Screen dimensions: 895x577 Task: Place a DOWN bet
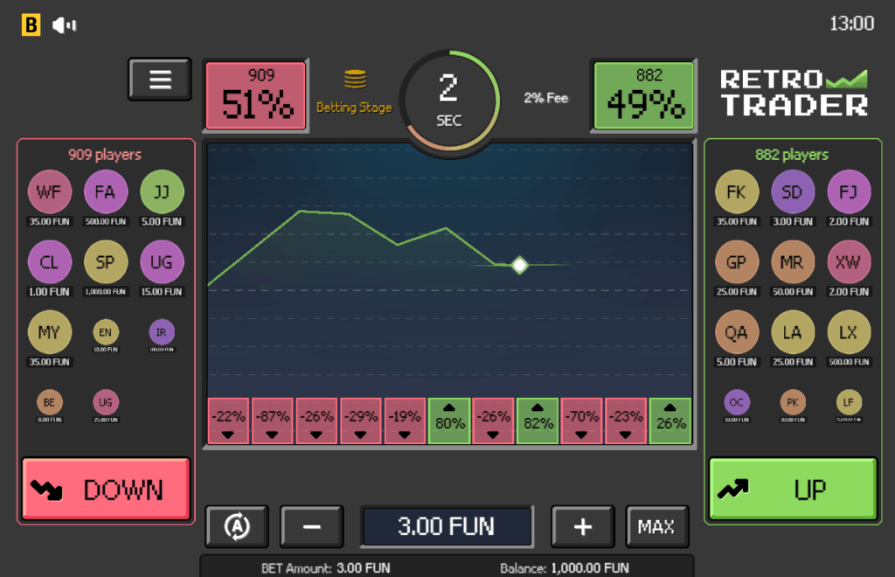point(106,489)
